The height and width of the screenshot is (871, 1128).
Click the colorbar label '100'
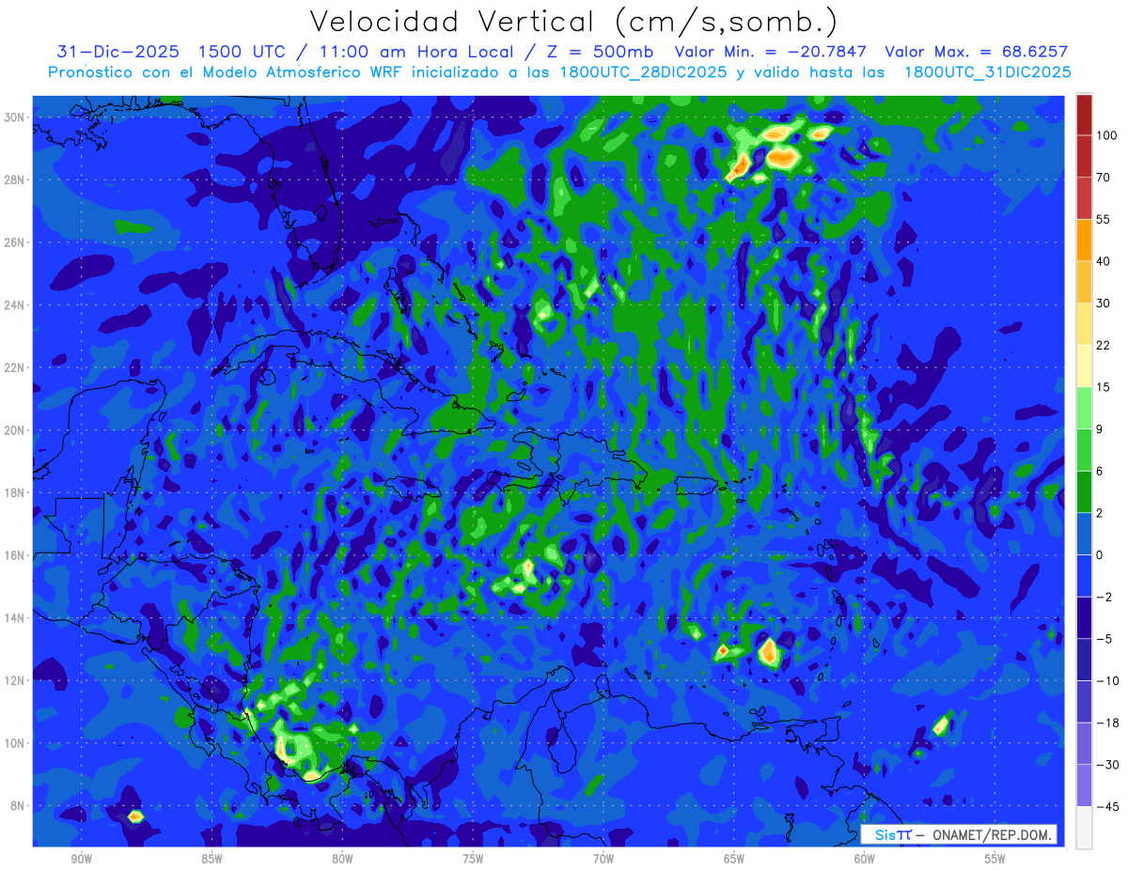click(x=1106, y=135)
